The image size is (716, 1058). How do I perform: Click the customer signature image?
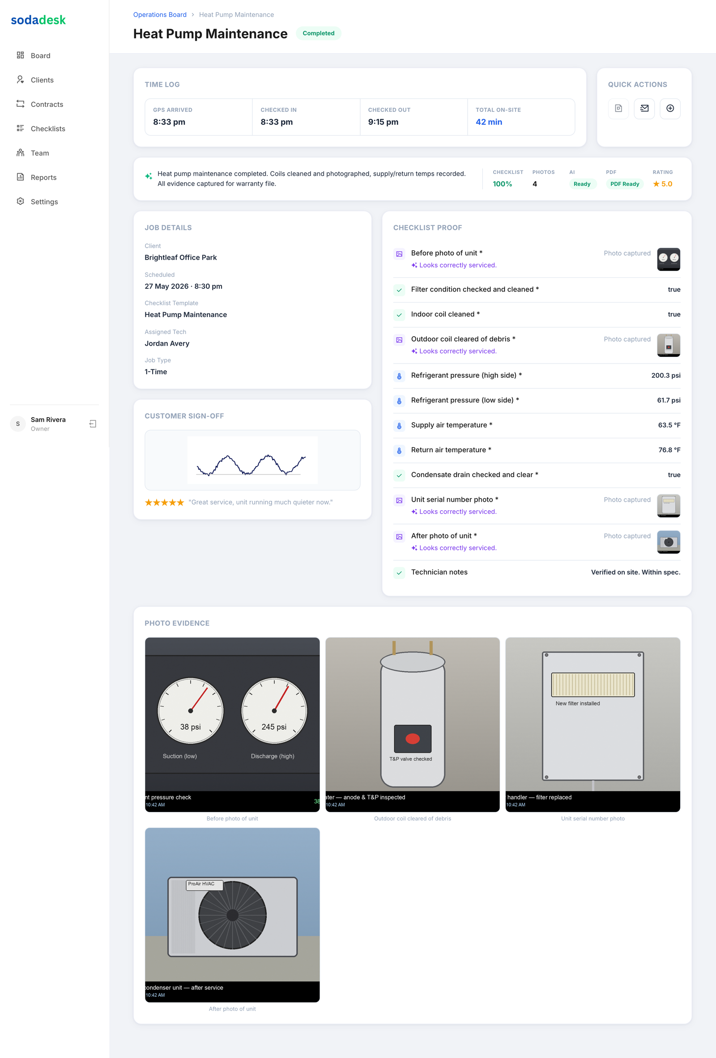[252, 460]
